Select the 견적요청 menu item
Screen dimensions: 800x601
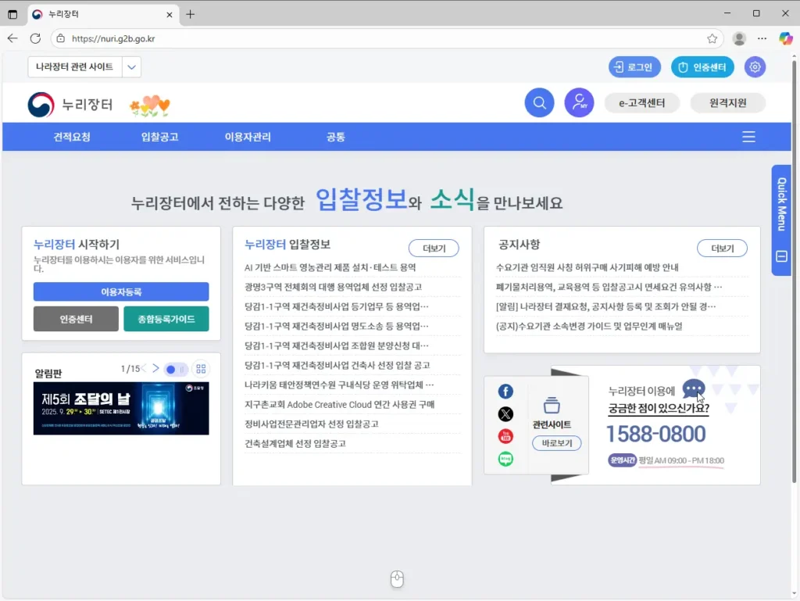coord(70,137)
